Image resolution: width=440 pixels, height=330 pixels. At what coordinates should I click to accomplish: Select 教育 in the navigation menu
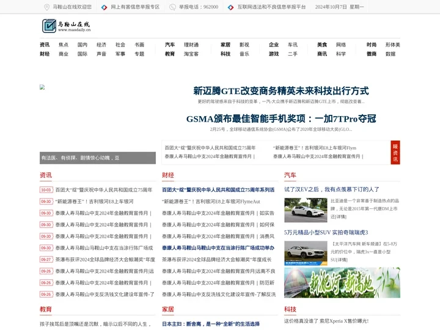[170, 54]
